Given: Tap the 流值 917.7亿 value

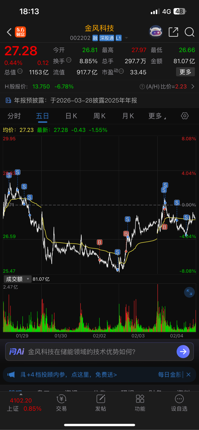Looking at the screenshot, I should coord(87,72).
